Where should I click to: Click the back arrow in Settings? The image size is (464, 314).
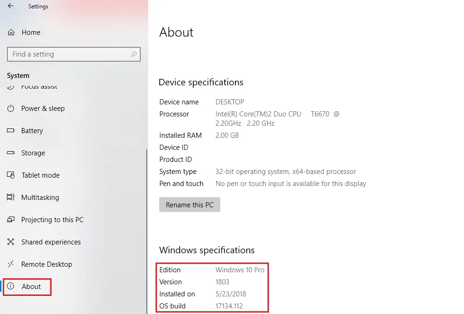[x=11, y=6]
